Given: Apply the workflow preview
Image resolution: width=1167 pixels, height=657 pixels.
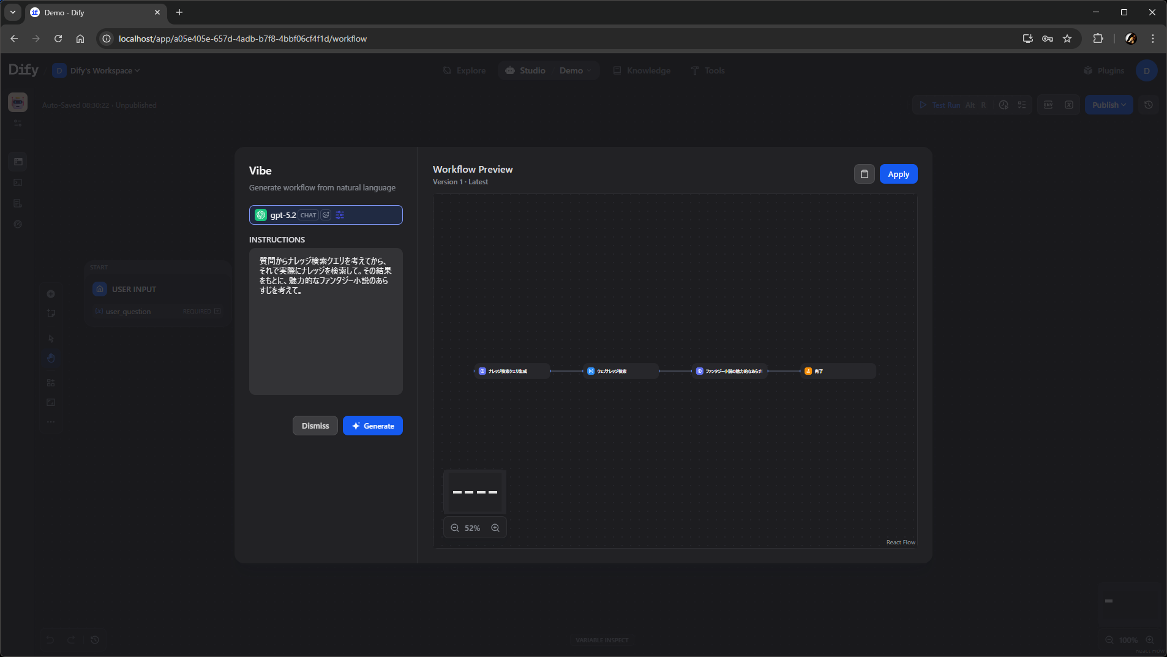Looking at the screenshot, I should pyautogui.click(x=898, y=174).
